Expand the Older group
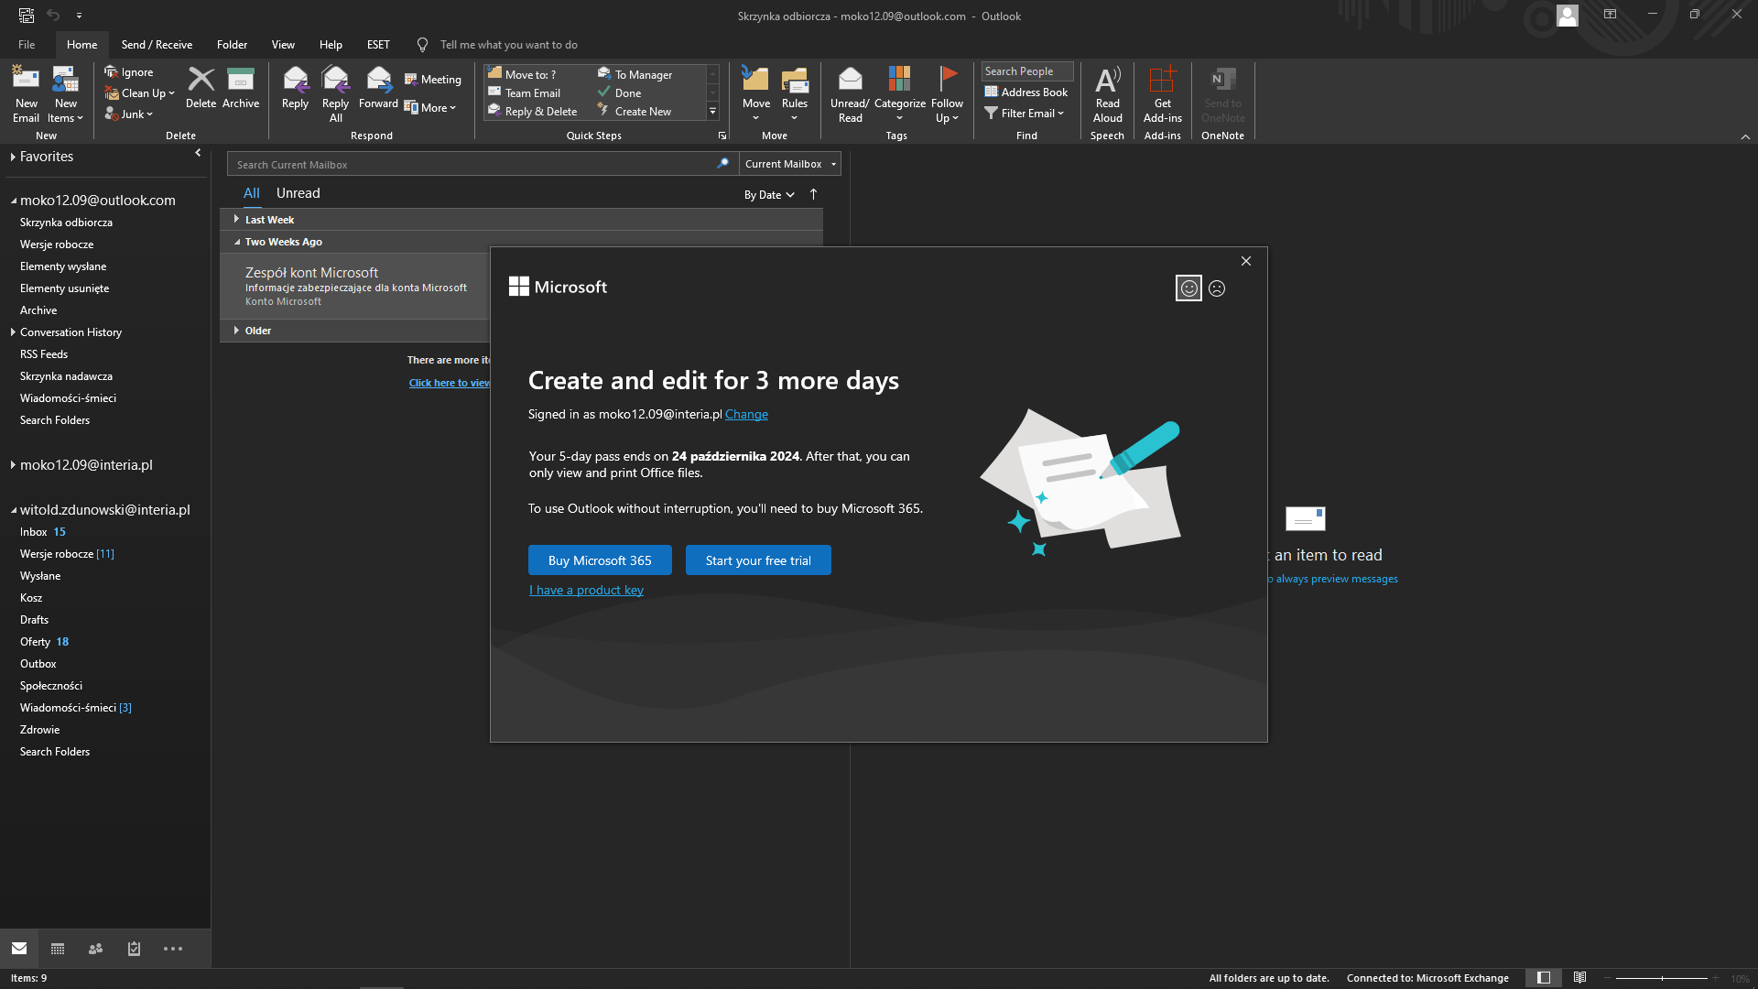Image resolution: width=1758 pixels, height=989 pixels. point(236,331)
